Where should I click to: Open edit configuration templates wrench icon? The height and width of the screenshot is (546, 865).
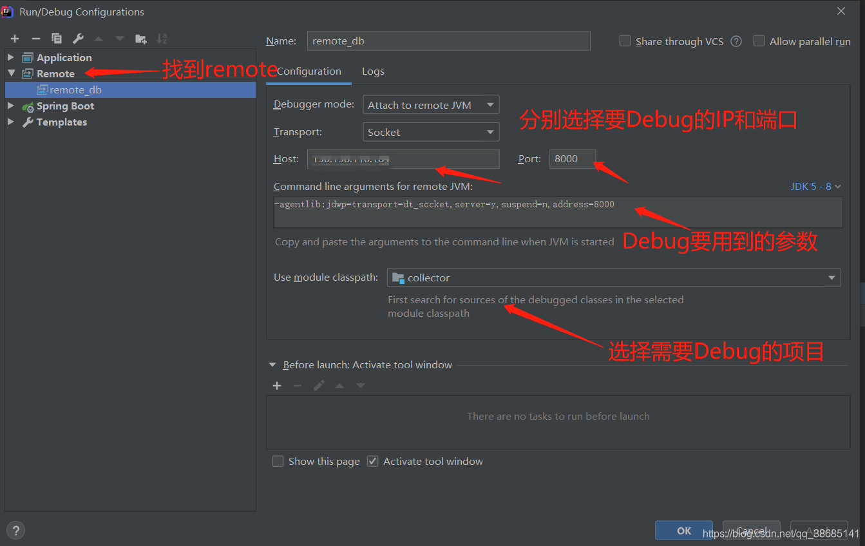pos(78,38)
